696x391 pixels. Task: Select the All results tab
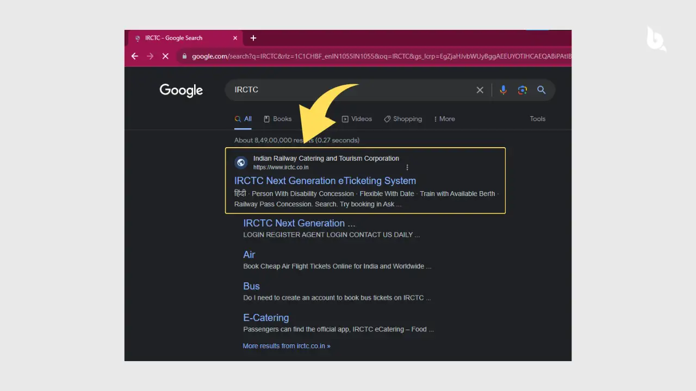tap(243, 119)
